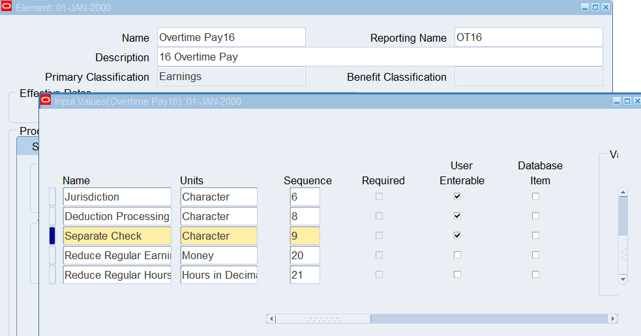Screen dimensions: 641x336
Task: Enable Database Item for Deduction Processing row
Action: [x=535, y=216]
